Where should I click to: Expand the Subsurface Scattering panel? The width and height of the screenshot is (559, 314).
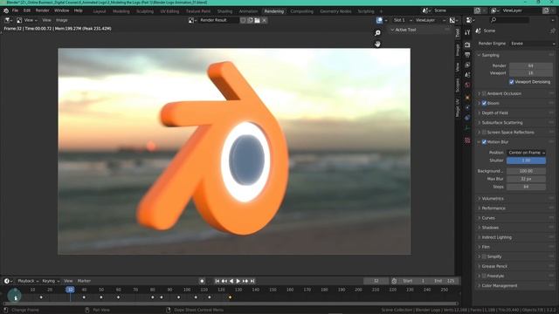point(502,122)
